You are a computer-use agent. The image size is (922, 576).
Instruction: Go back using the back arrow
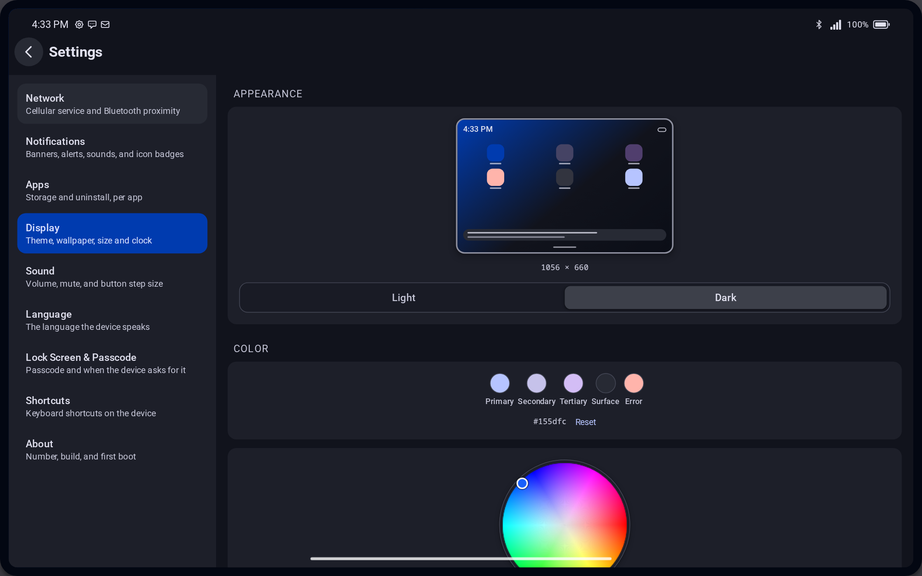29,52
